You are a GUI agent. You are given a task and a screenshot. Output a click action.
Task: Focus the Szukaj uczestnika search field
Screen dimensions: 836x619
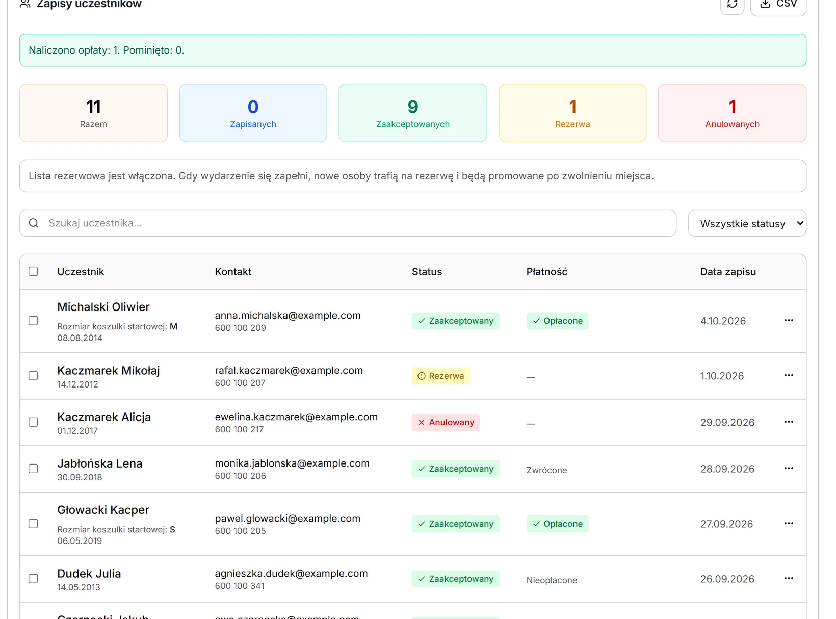click(x=348, y=223)
